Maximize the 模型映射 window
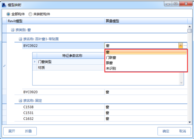Screen dimensions: 194x139 [x=176, y=4]
